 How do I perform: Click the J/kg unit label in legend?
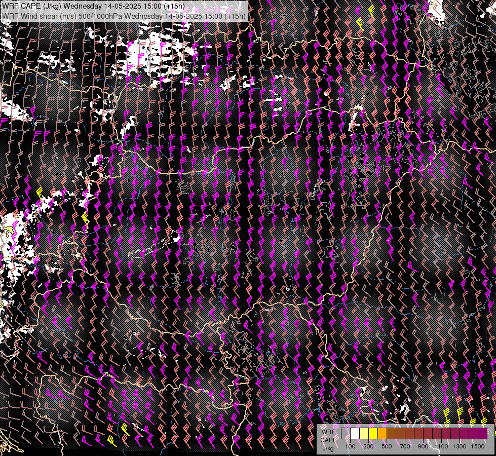click(x=328, y=449)
